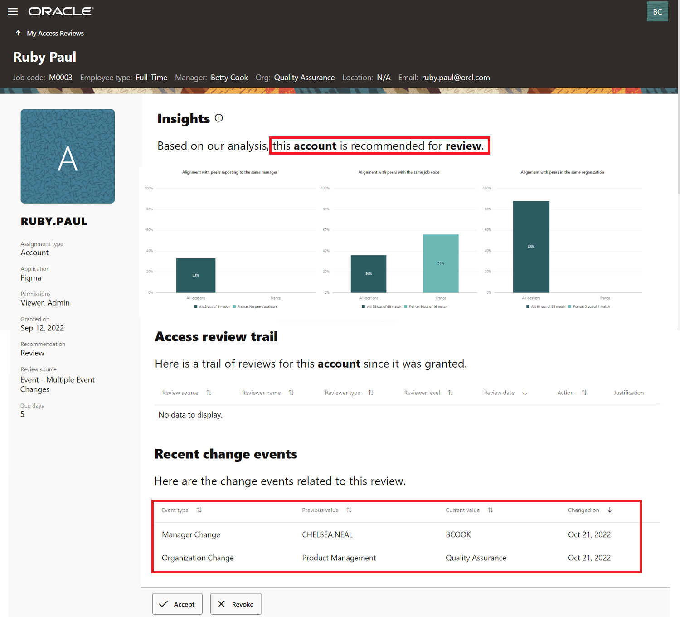Viewport: 680px width, 617px height.
Task: Click review source Event - Multiple Event Changes
Action: click(x=58, y=384)
